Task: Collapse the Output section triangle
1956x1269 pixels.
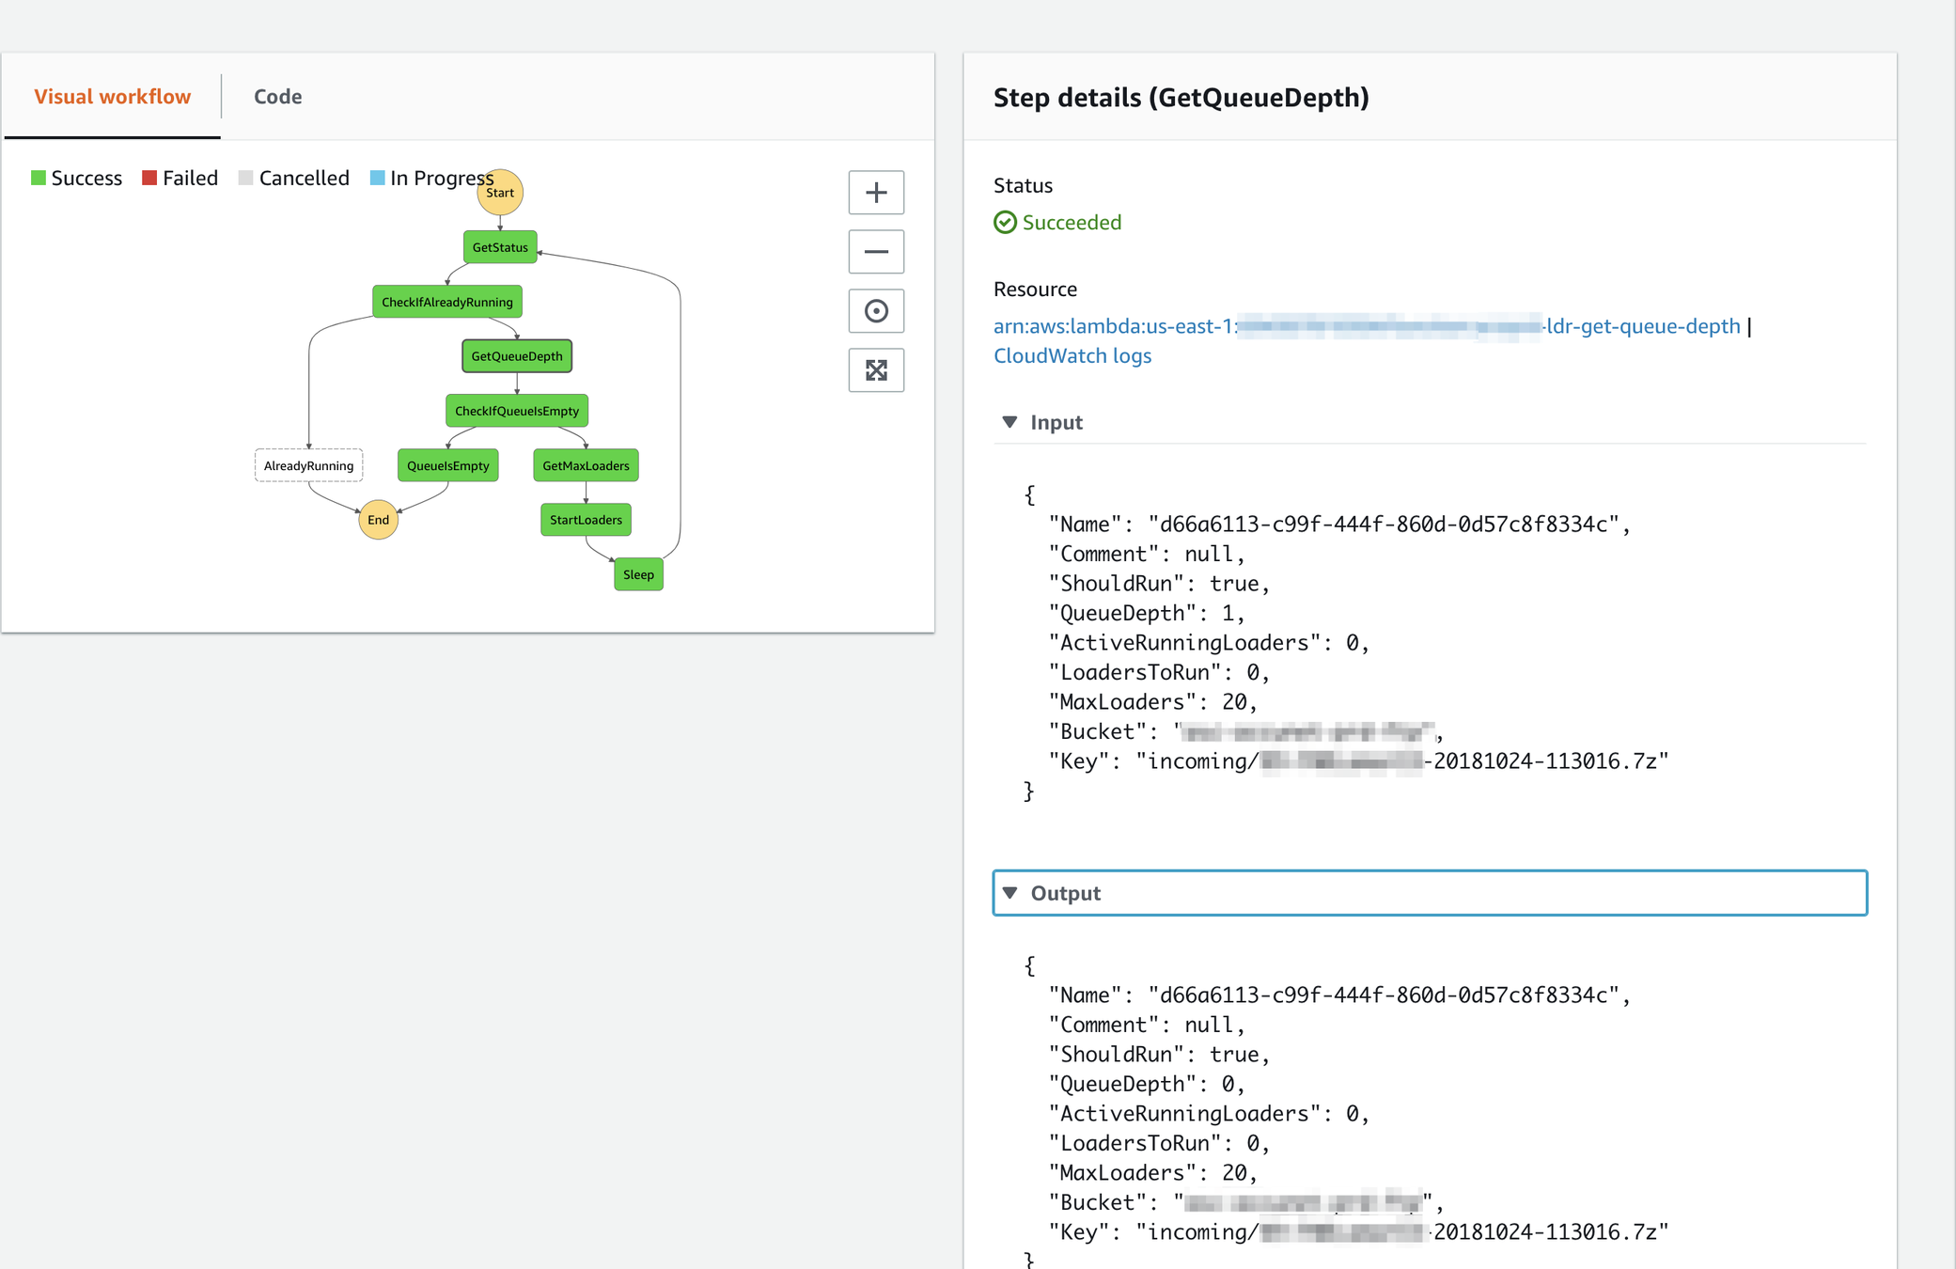Action: [1009, 893]
